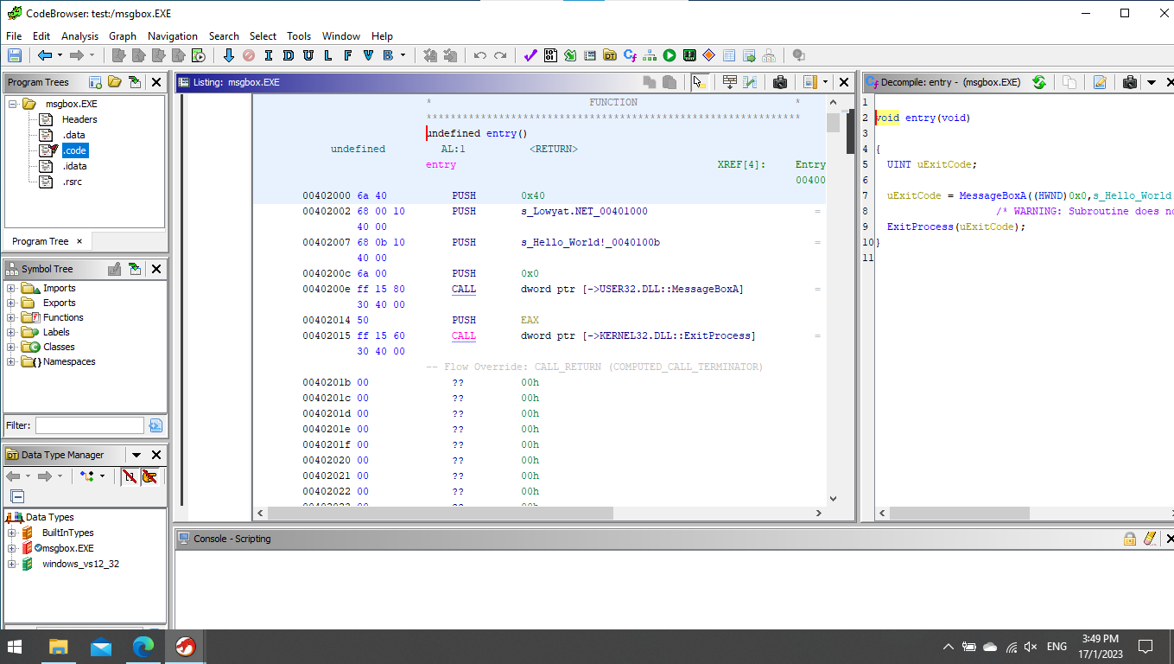This screenshot has width=1174, height=664.
Task: Click the Undo arrow in toolbar
Action: point(481,55)
